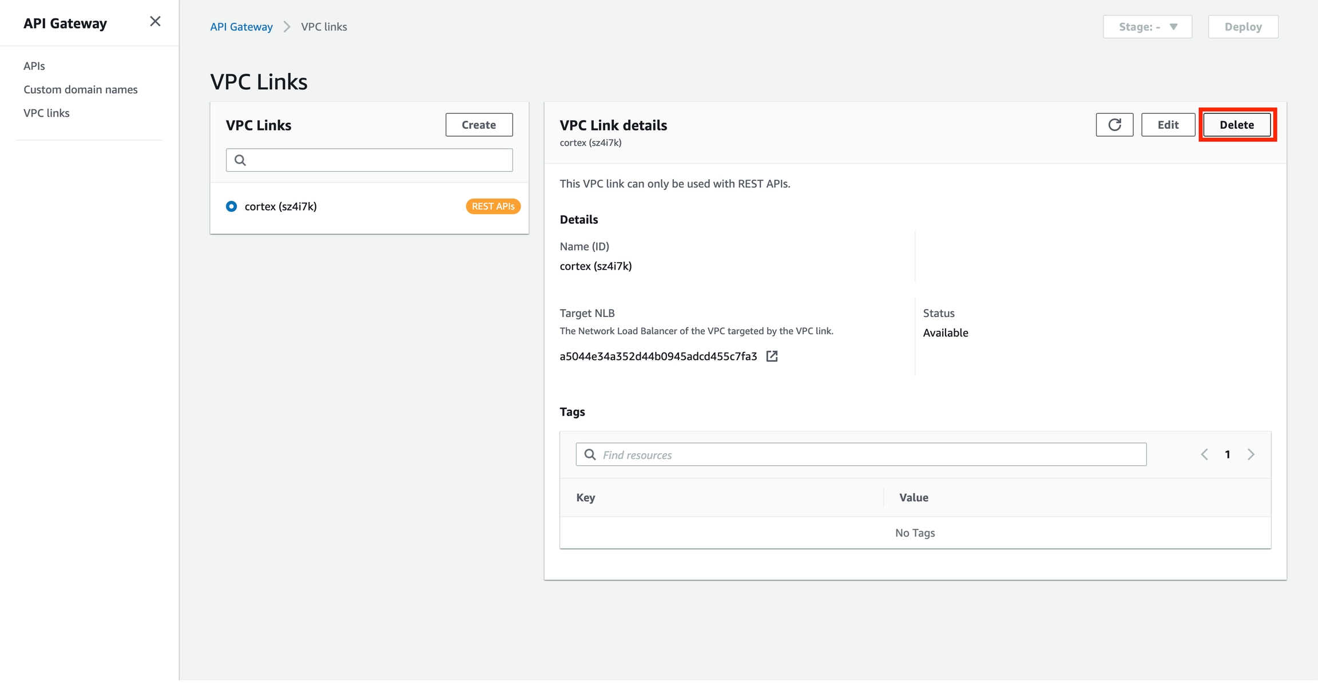Click the breadcrumb chevron separator

[287, 27]
